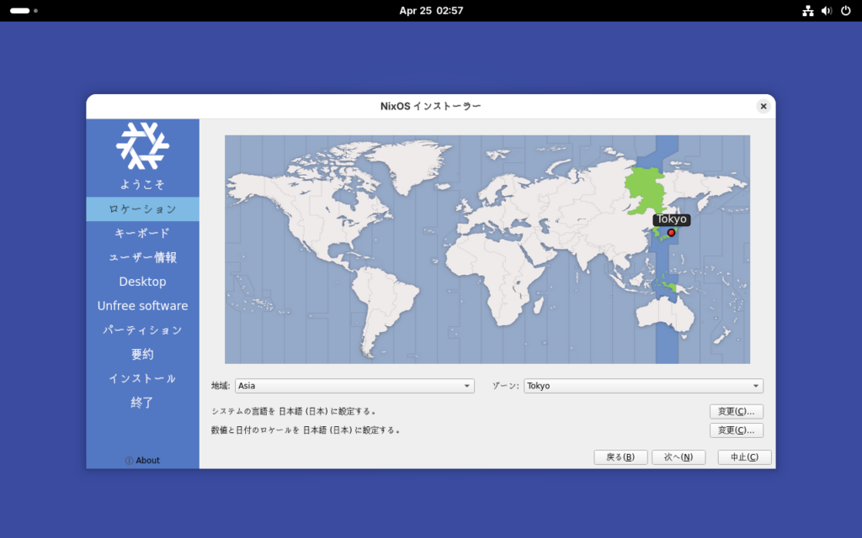The image size is (862, 538).
Task: Click the red Tokyo location marker
Action: click(671, 232)
